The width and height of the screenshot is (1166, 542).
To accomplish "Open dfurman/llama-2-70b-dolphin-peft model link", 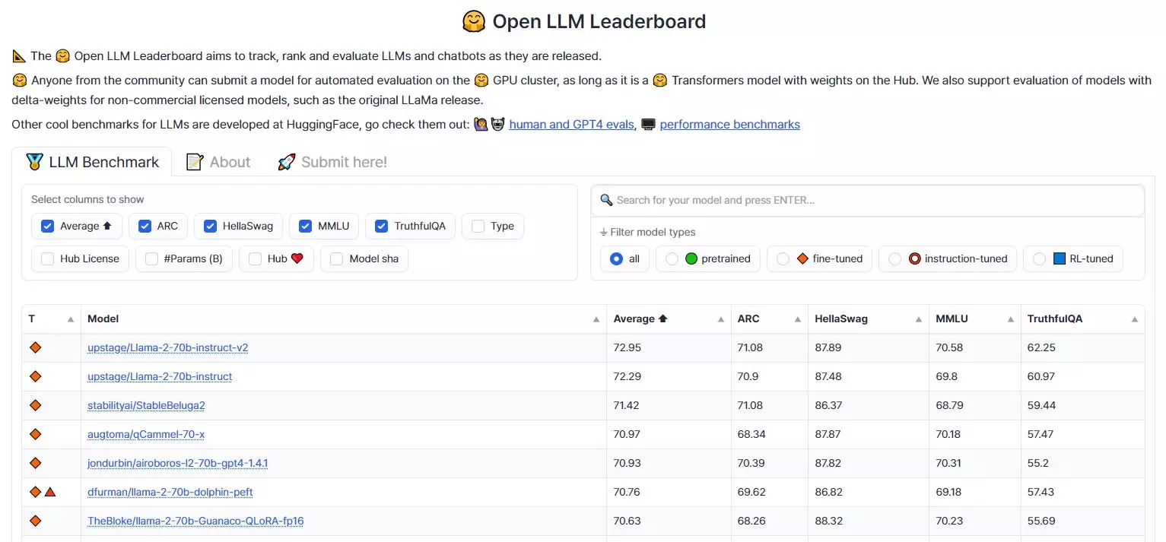I will (x=170, y=492).
